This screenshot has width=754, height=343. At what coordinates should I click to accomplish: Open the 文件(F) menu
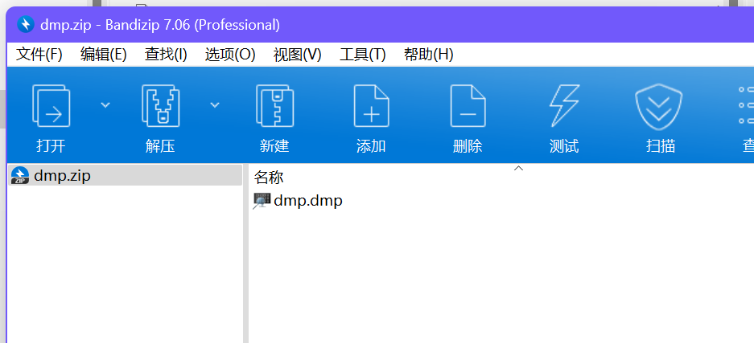[x=39, y=55]
